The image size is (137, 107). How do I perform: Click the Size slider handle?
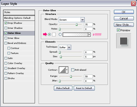click(x=61, y=57)
